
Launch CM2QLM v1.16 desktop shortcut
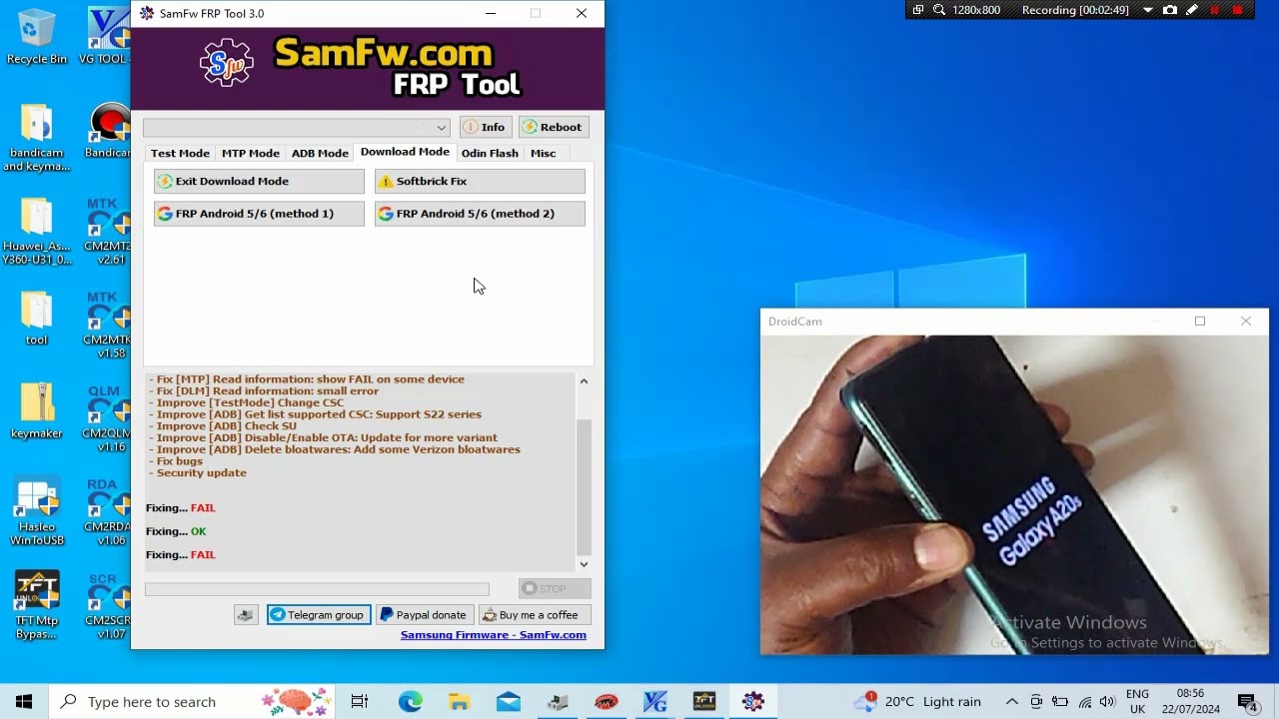(x=108, y=418)
